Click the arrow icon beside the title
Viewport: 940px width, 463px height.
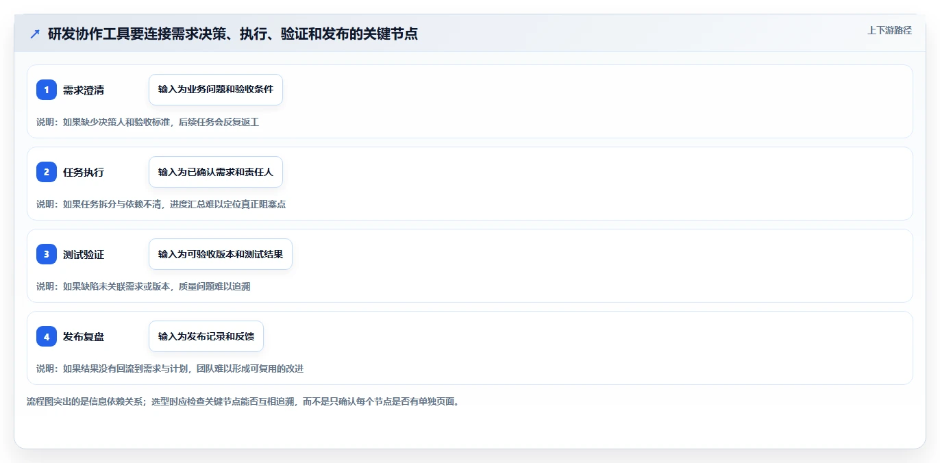[35, 34]
